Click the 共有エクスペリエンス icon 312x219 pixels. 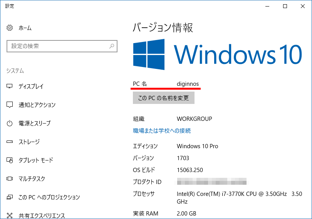tap(10, 216)
